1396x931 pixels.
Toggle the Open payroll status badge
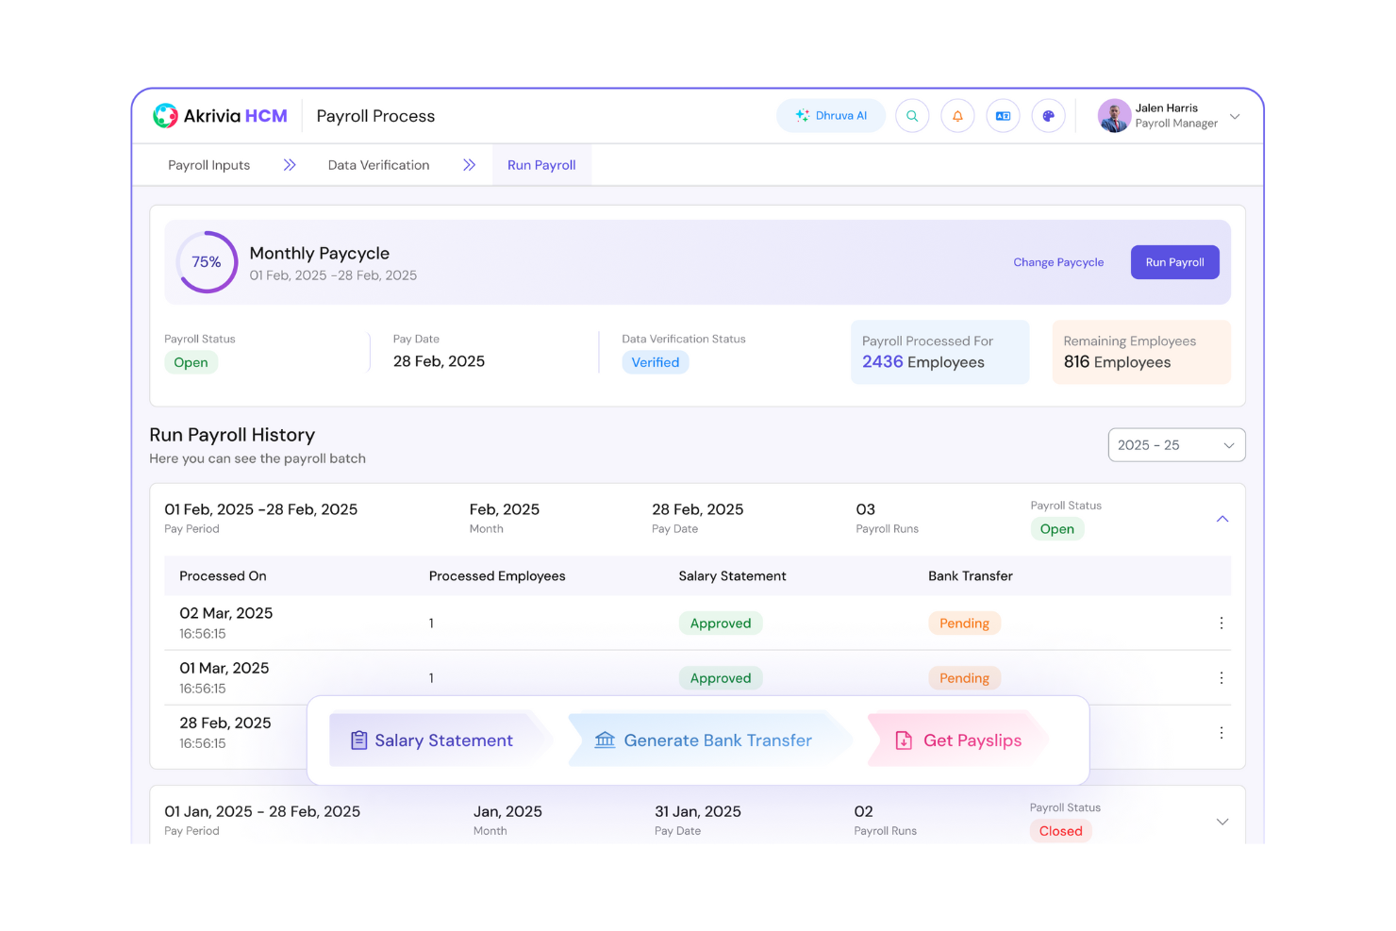1056,528
